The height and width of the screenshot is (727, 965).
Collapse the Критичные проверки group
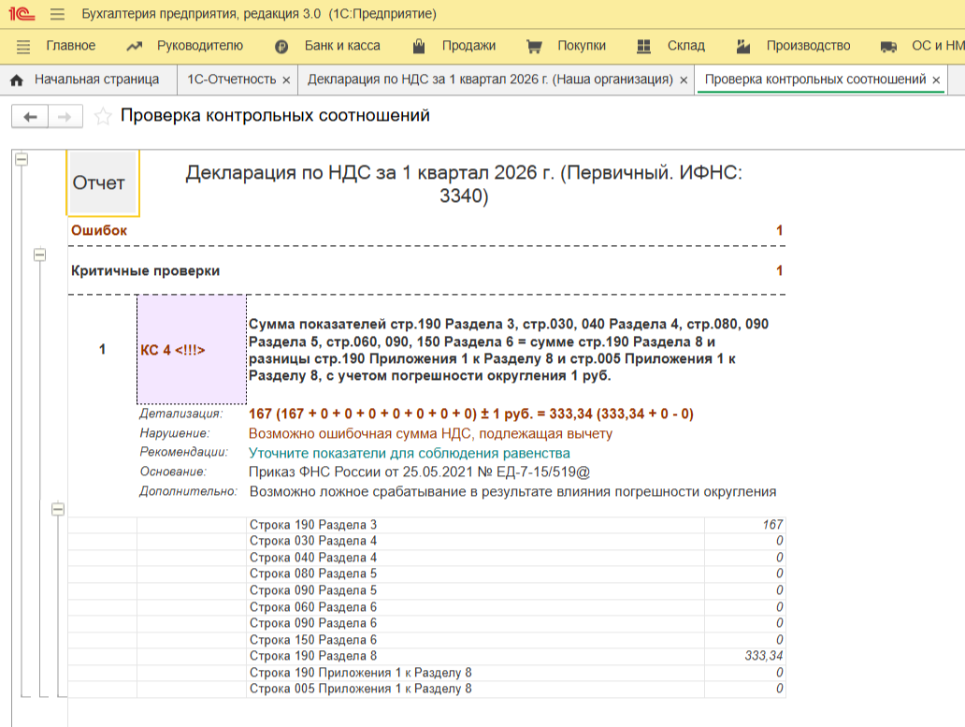click(x=39, y=254)
